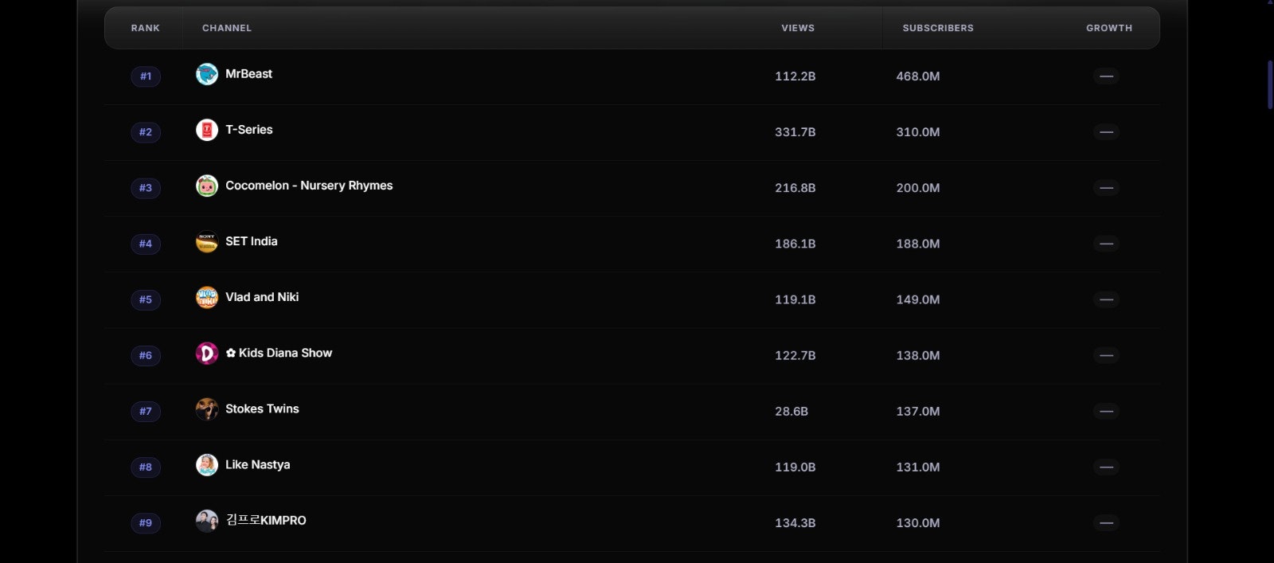Image resolution: width=1274 pixels, height=563 pixels.
Task: Sort by the RANK column header
Action: coord(145,28)
